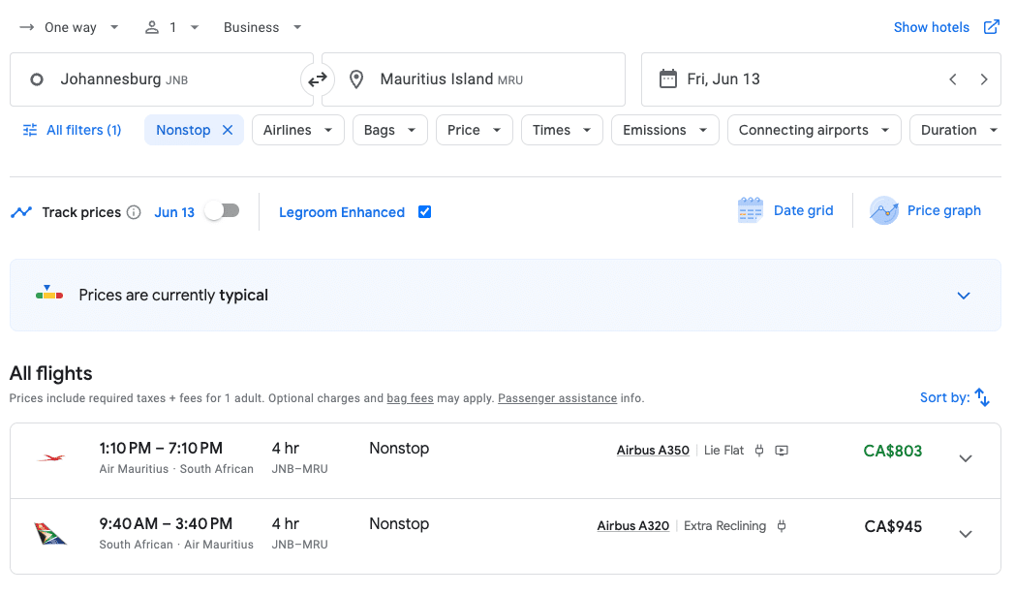Click the Track prices info icon
This screenshot has width=1015, height=595.
pyautogui.click(x=135, y=212)
